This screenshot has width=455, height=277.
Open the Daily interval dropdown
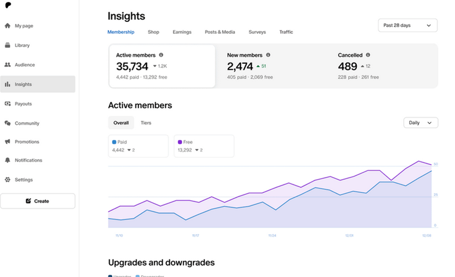click(x=420, y=123)
